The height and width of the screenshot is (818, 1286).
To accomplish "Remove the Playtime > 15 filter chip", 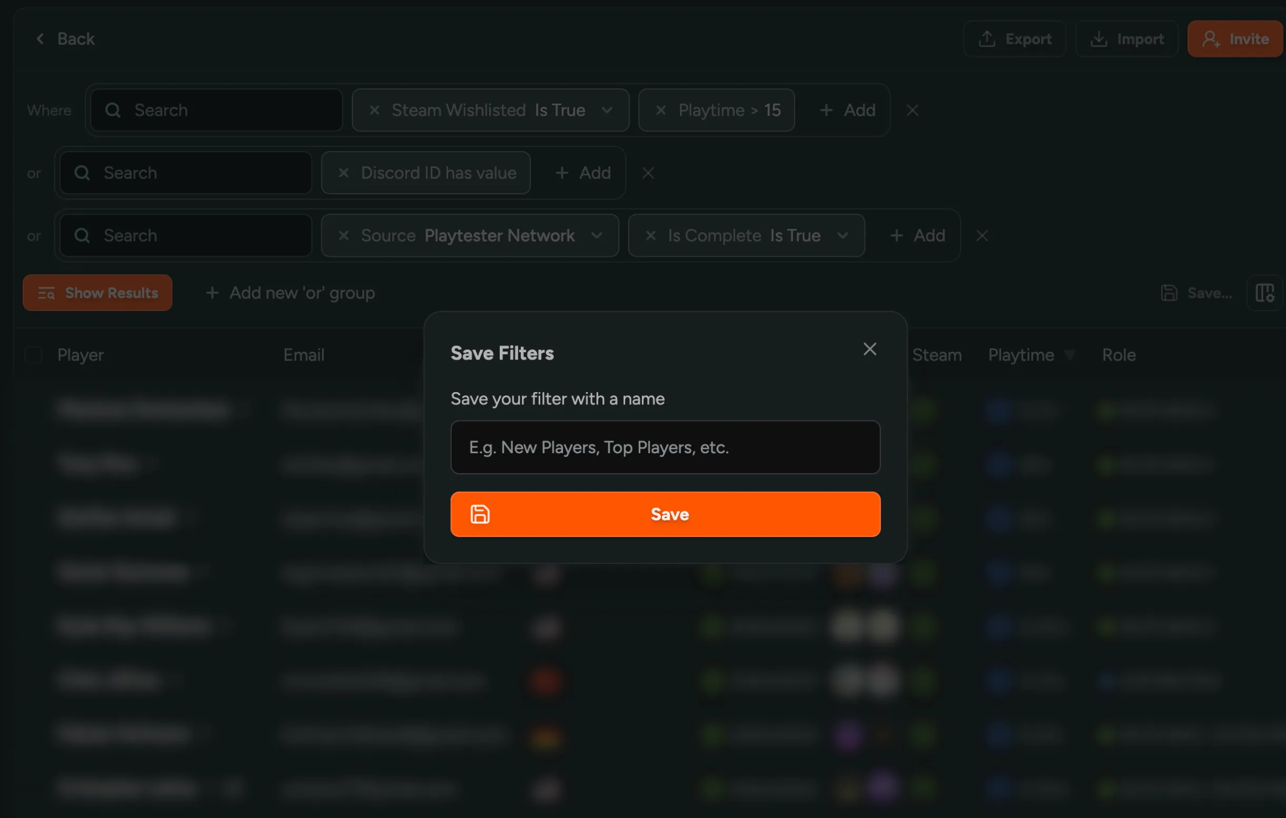I will click(x=660, y=110).
